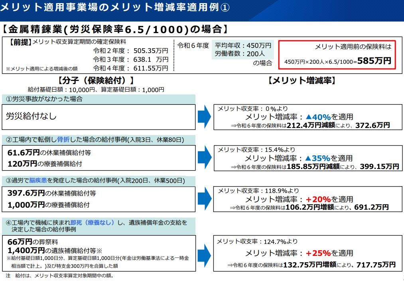The height and width of the screenshot is (281, 404).
Task: Select the blue 即死（療養なし）text
Action: (93, 222)
